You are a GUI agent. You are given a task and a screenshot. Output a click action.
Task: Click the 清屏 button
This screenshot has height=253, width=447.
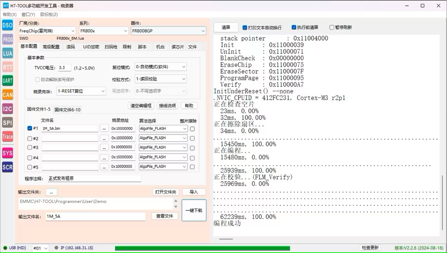click(x=226, y=27)
